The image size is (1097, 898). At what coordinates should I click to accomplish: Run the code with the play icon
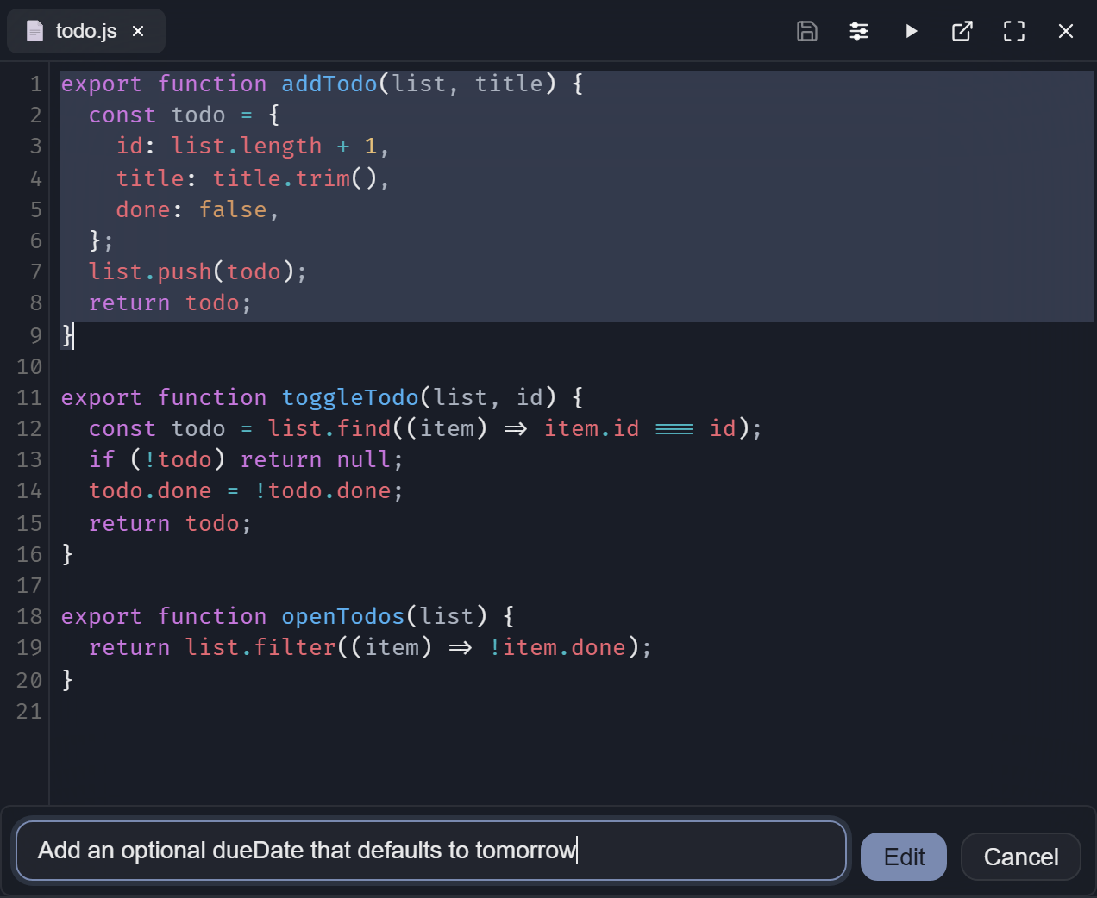coord(911,32)
